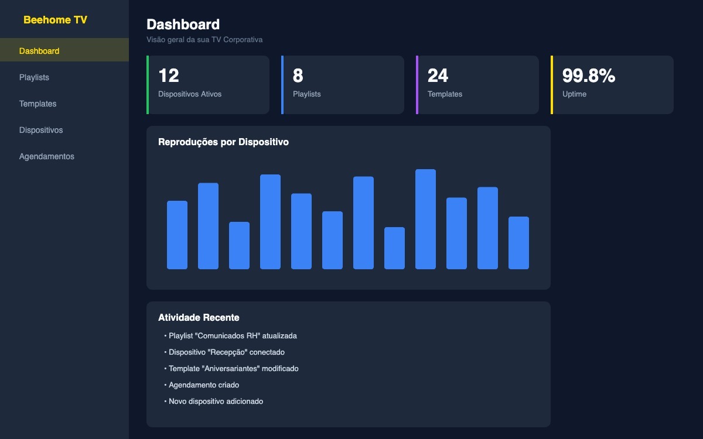Navigate to Templates from the sidebar
The width and height of the screenshot is (703, 439).
click(x=37, y=104)
